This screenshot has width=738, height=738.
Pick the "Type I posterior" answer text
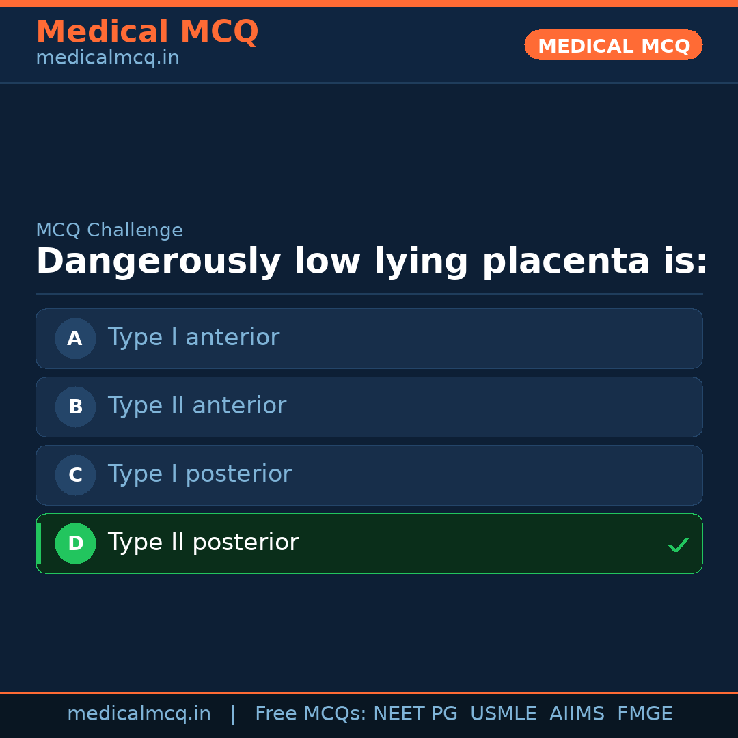[200, 474]
